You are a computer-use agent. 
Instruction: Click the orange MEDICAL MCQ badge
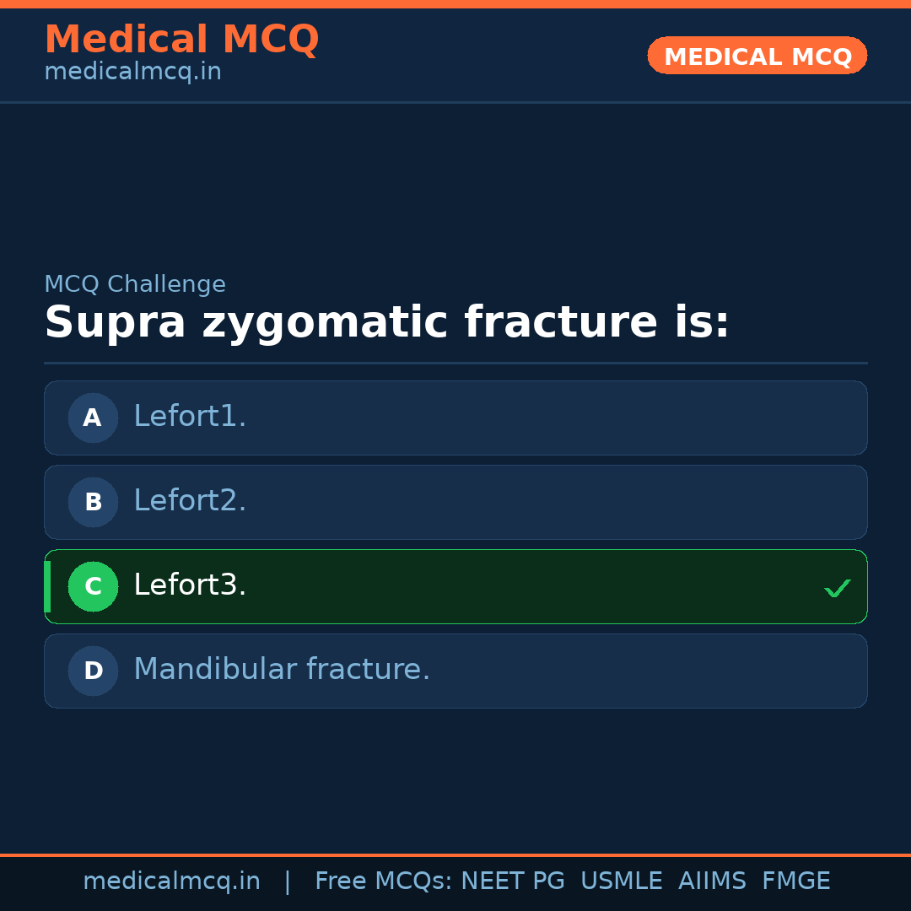757,56
